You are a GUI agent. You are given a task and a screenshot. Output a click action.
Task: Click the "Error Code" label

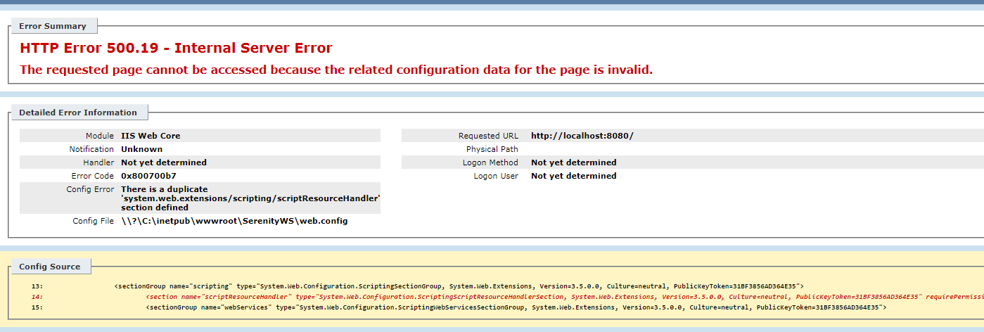click(x=93, y=176)
